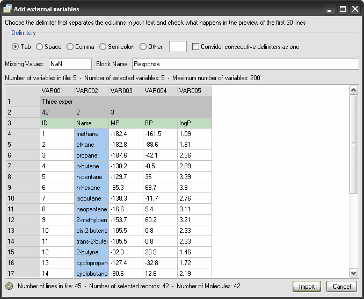Maximize the Add external variables dialog
364x299 pixels.
[x=343, y=9]
